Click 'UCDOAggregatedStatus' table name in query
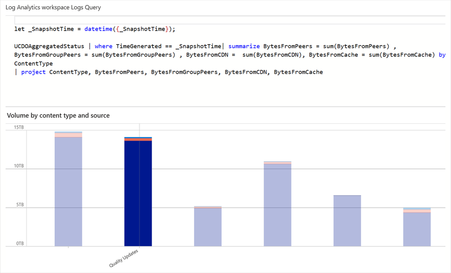 [x=49, y=46]
